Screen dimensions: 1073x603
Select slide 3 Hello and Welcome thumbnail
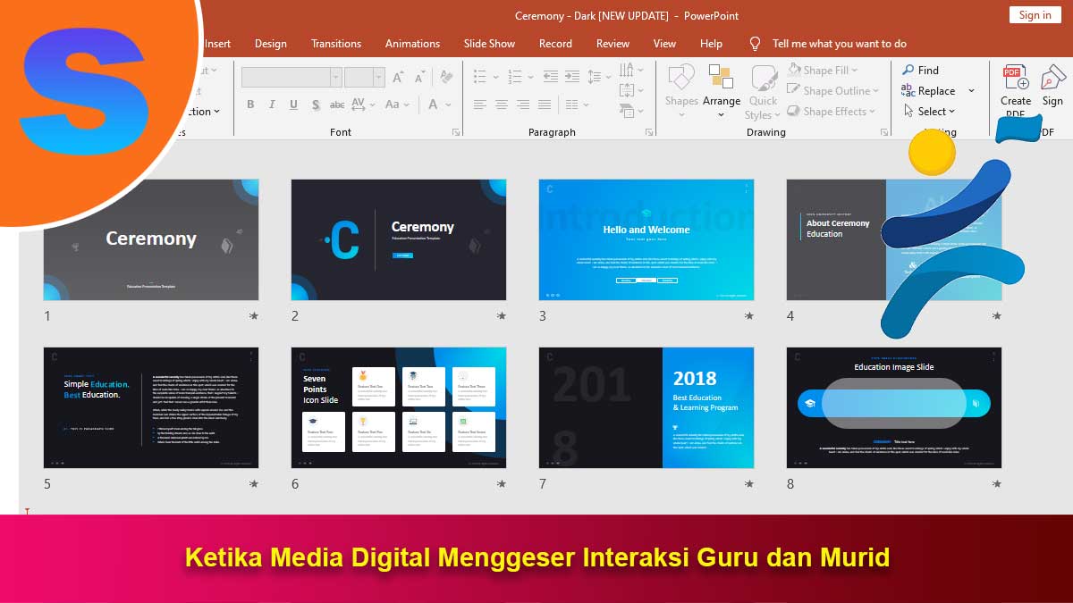646,239
